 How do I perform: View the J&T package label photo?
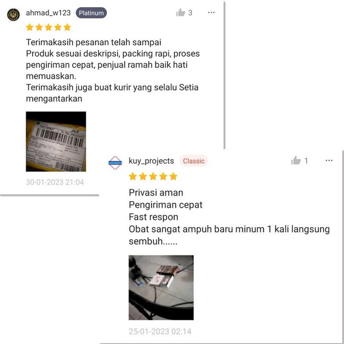56,142
